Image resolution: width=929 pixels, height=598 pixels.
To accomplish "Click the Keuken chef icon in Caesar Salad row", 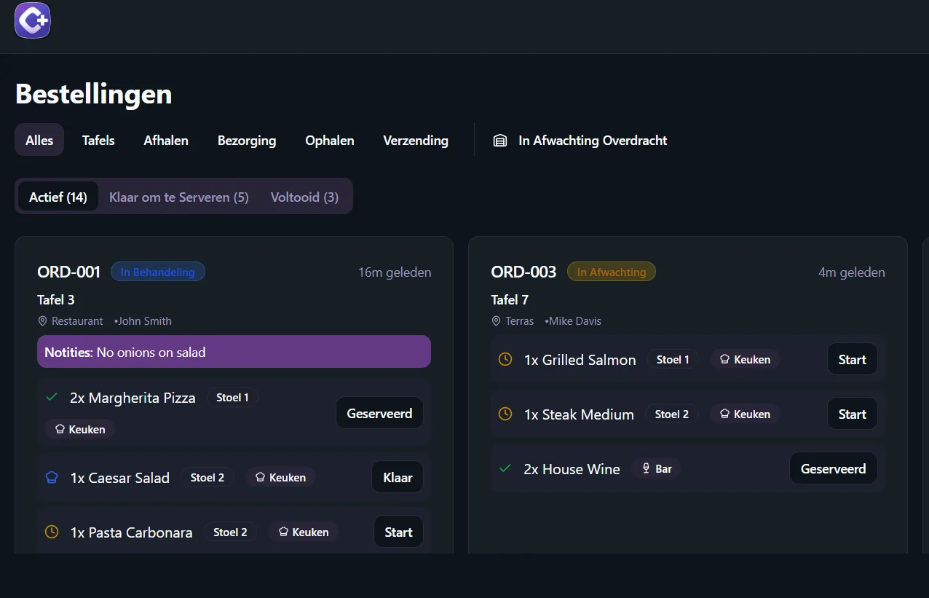I will pos(260,477).
